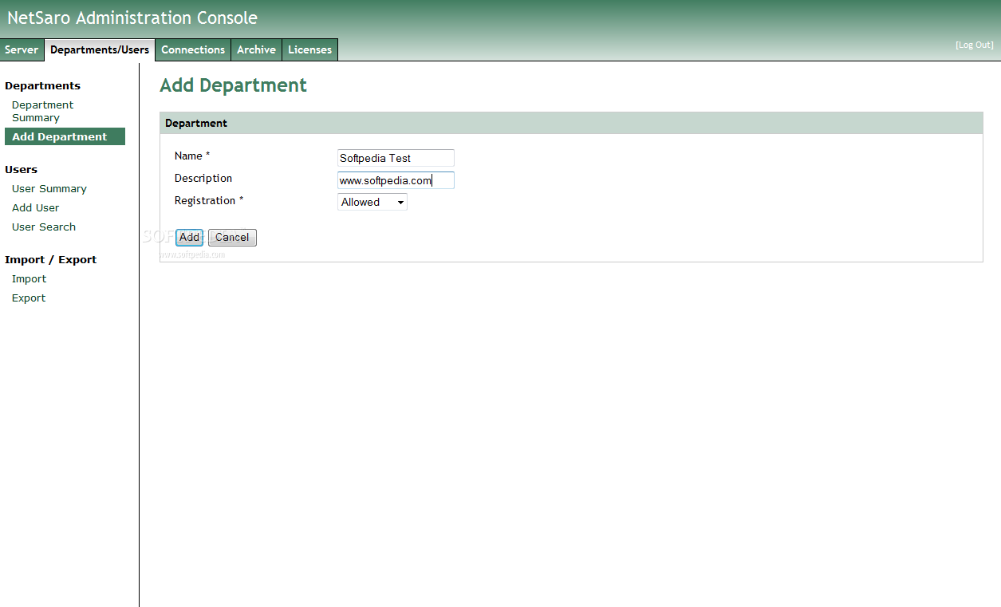Open the Archive tab
Viewport: 1001px width, 607px height.
tap(256, 49)
